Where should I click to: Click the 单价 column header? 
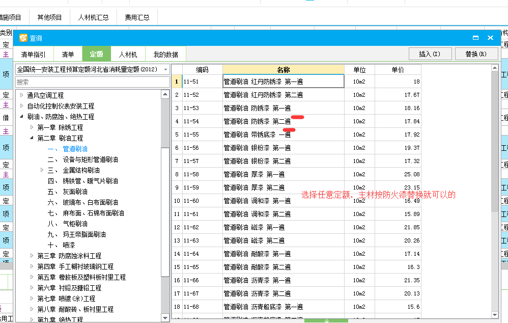398,70
